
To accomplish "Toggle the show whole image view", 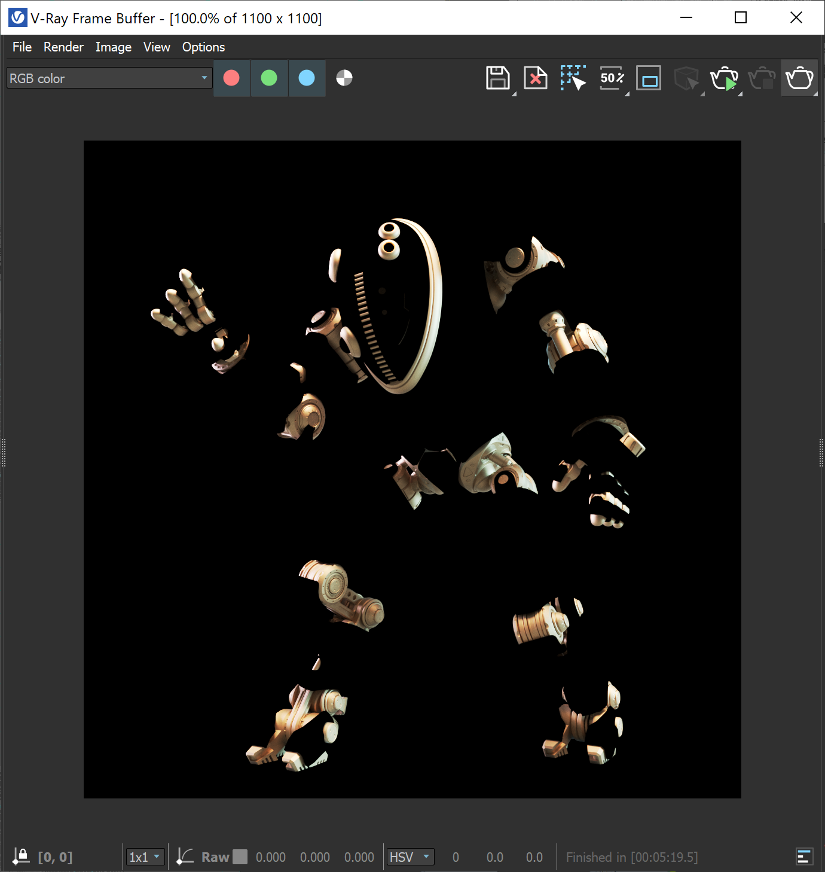I will click(648, 78).
